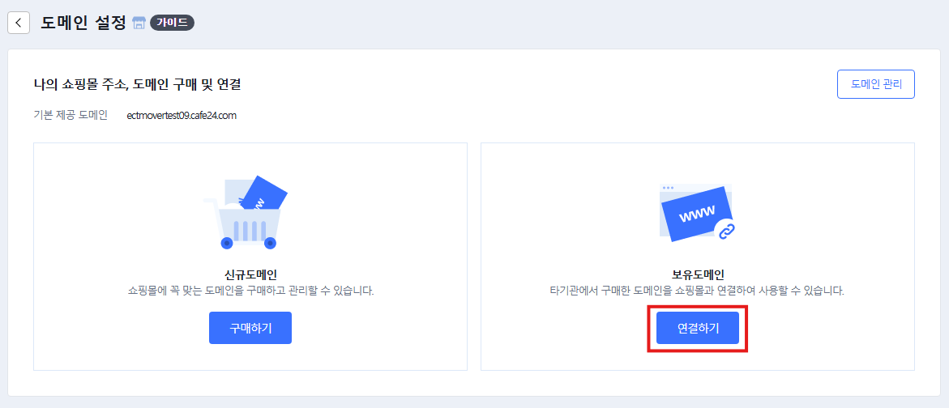
Task: Click the blue www card illustration
Action: click(x=695, y=214)
